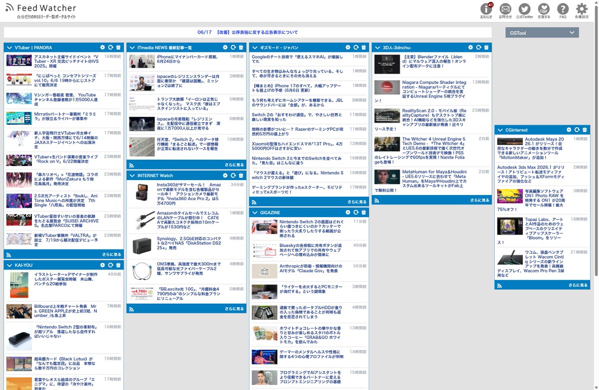Open settings gear of 3D人-3dnchu- widget
The image size is (599, 390).
tap(471, 47)
